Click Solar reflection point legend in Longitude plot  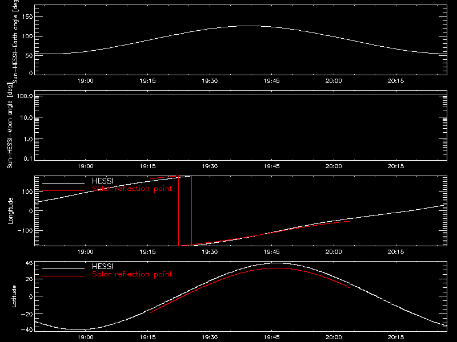point(132,189)
